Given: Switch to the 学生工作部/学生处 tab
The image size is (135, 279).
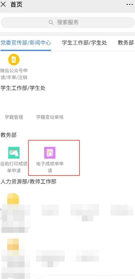Looking at the screenshot, I should (84, 43).
